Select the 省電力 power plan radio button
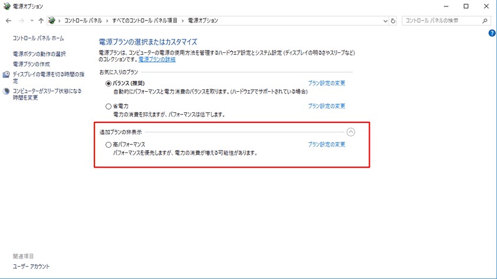The image size is (497, 279). point(108,107)
